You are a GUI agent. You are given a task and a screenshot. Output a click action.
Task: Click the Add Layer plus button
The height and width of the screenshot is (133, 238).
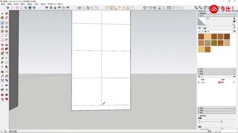point(199,76)
